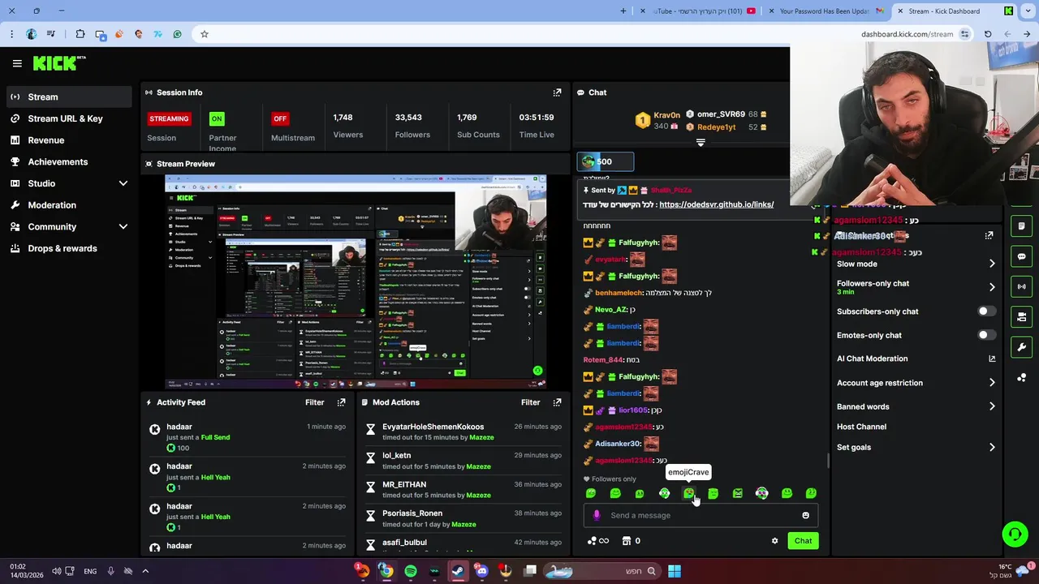This screenshot has height=584, width=1039.
Task: Go to Stream in the sidebar
Action: click(x=69, y=97)
